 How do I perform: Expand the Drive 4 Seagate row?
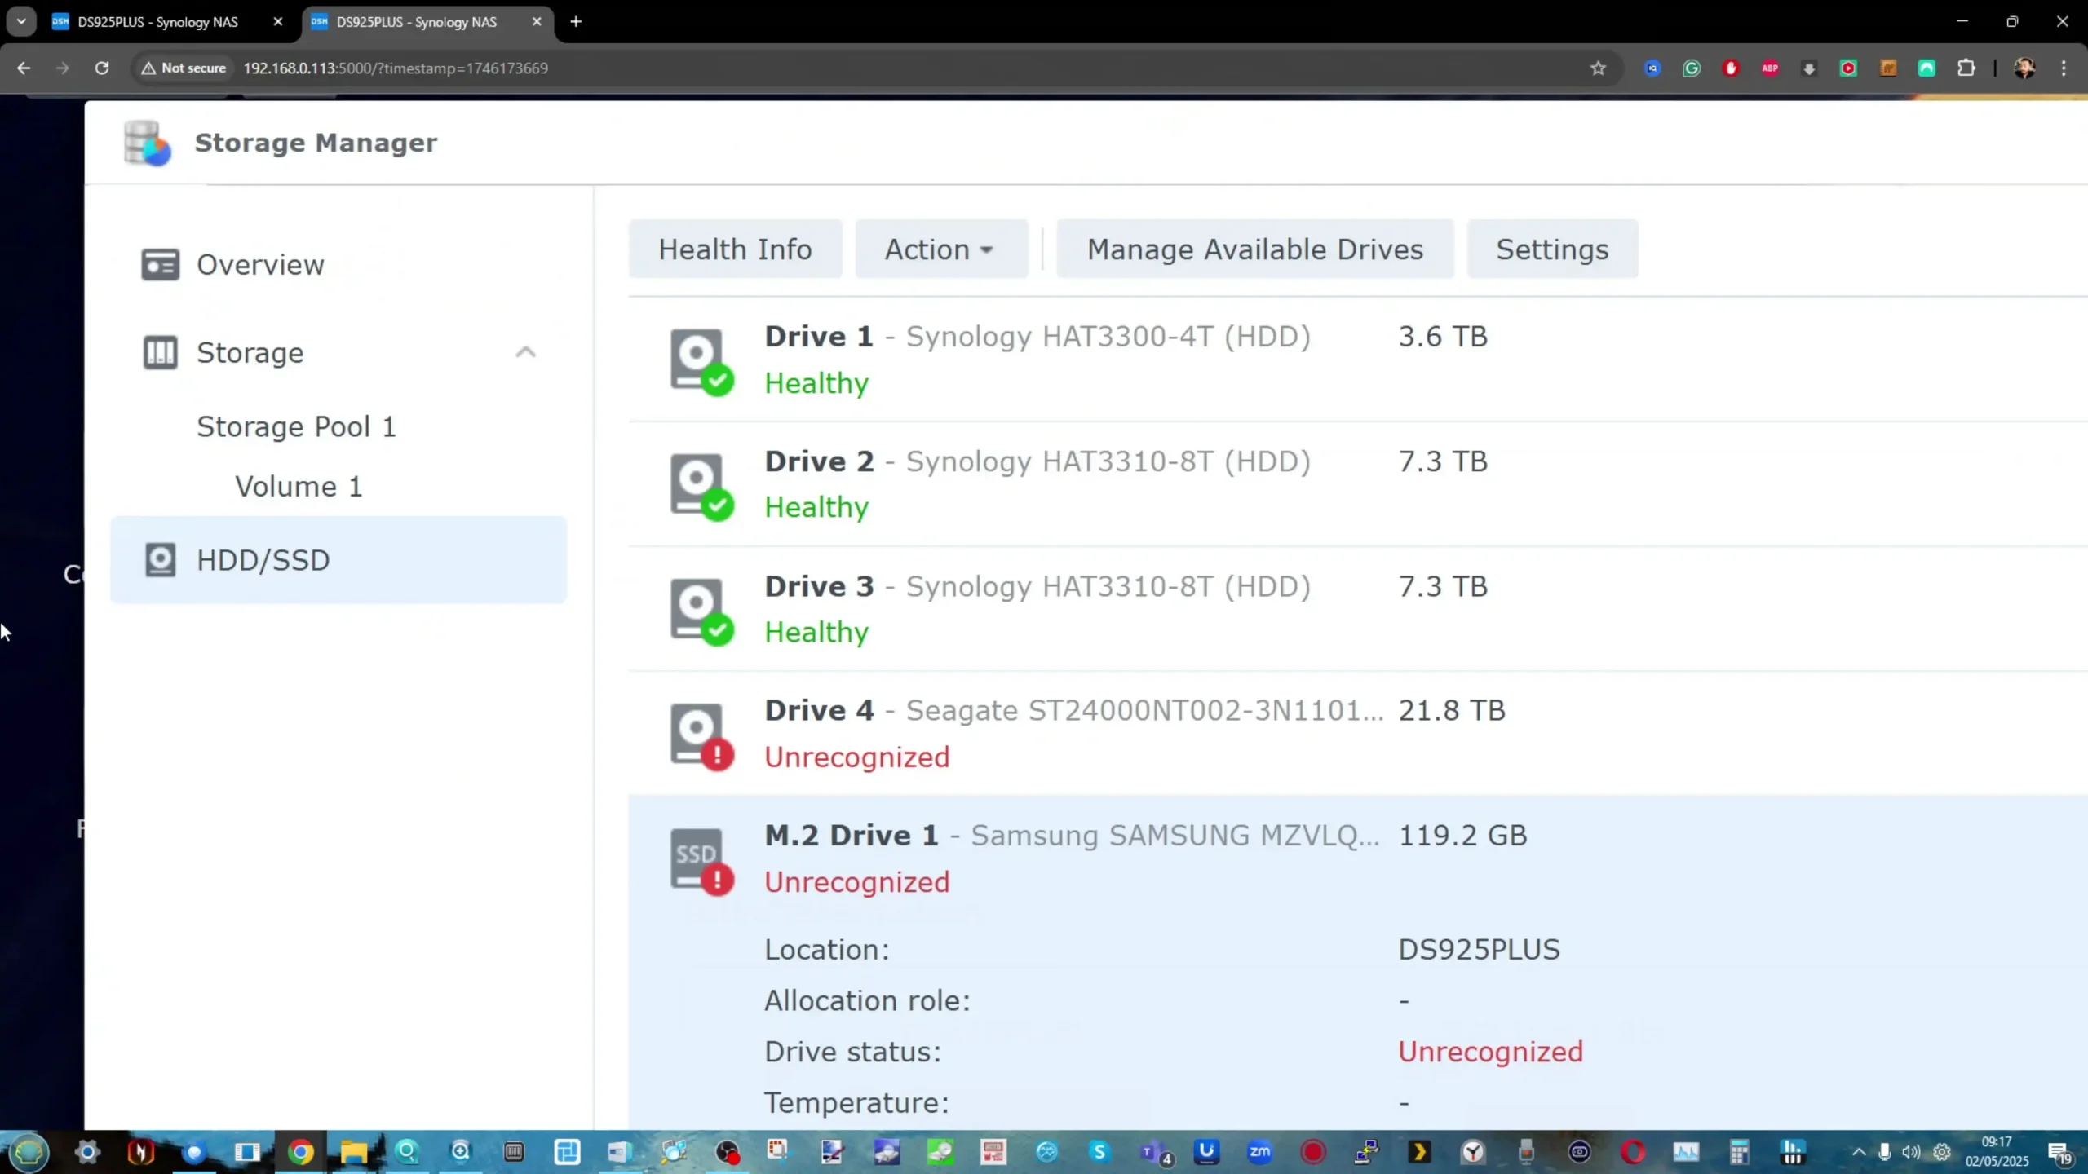1357,734
